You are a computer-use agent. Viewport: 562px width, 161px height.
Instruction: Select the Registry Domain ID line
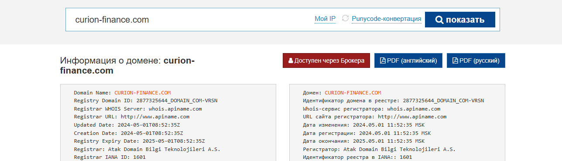click(146, 101)
